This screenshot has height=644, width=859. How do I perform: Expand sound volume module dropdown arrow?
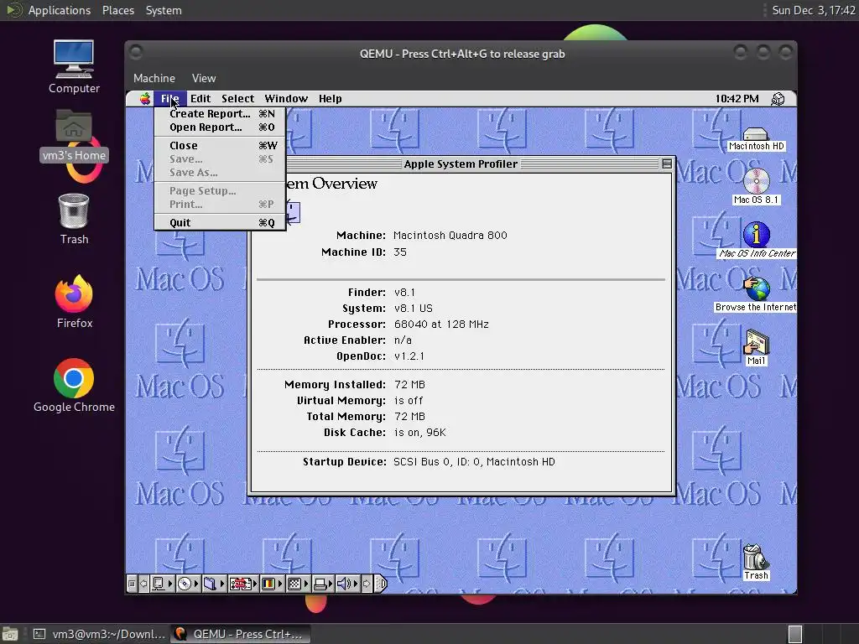pos(356,584)
